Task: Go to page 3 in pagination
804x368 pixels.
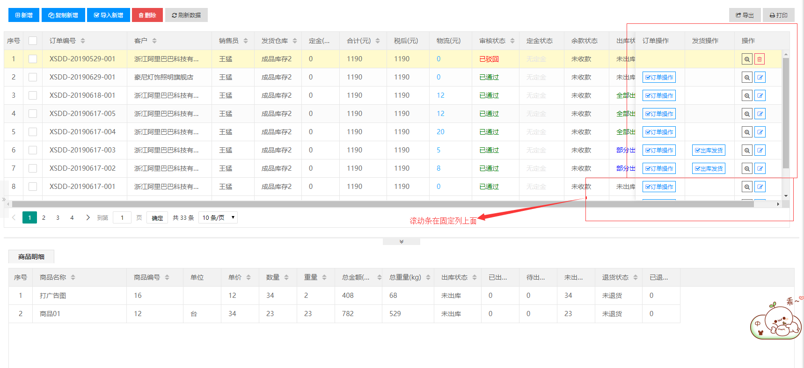Action: click(x=58, y=218)
